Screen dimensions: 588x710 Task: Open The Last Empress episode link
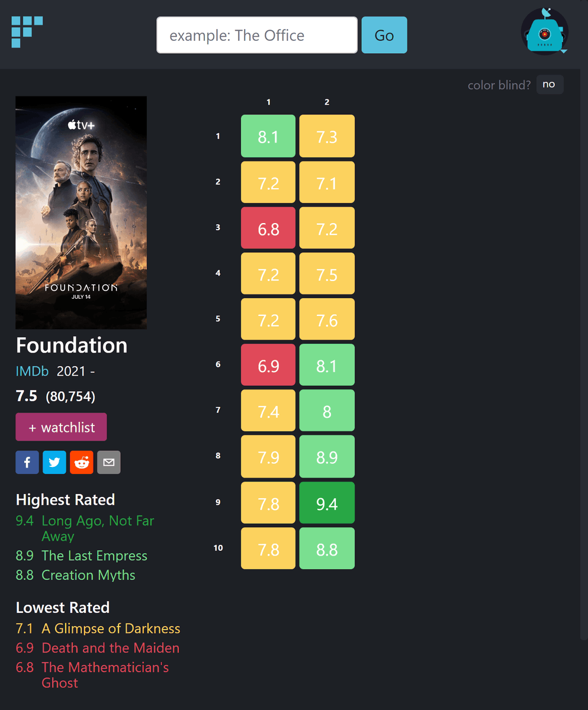pyautogui.click(x=94, y=556)
